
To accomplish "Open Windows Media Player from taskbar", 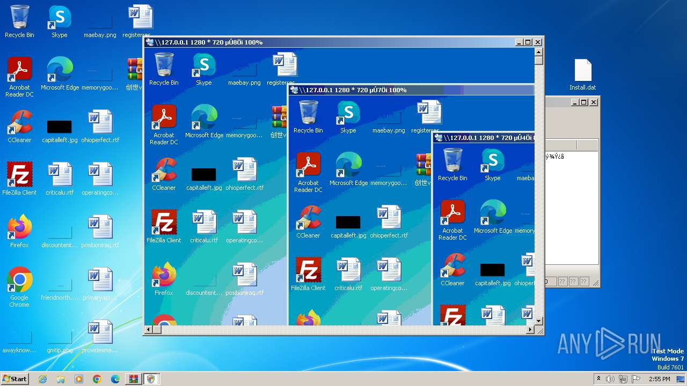I will tap(79, 379).
